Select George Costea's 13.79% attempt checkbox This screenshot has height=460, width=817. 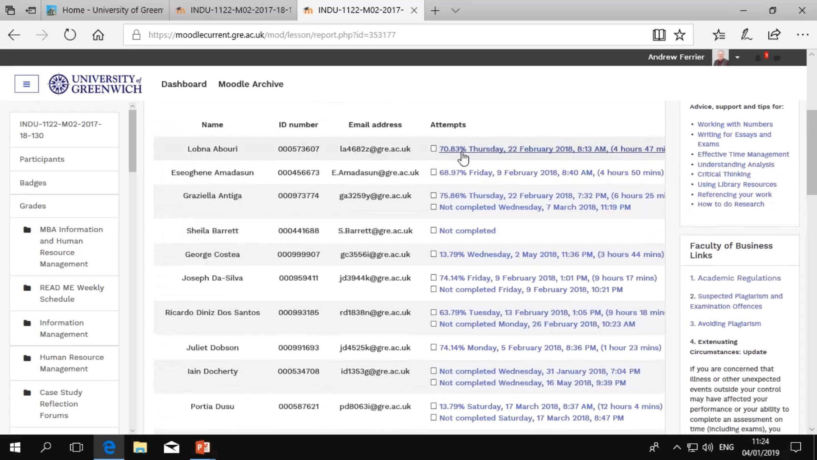(x=433, y=254)
